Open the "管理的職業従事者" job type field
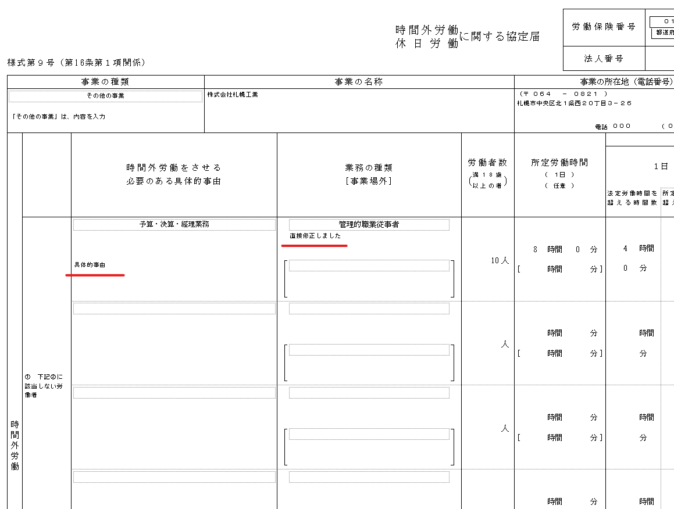 click(x=369, y=225)
